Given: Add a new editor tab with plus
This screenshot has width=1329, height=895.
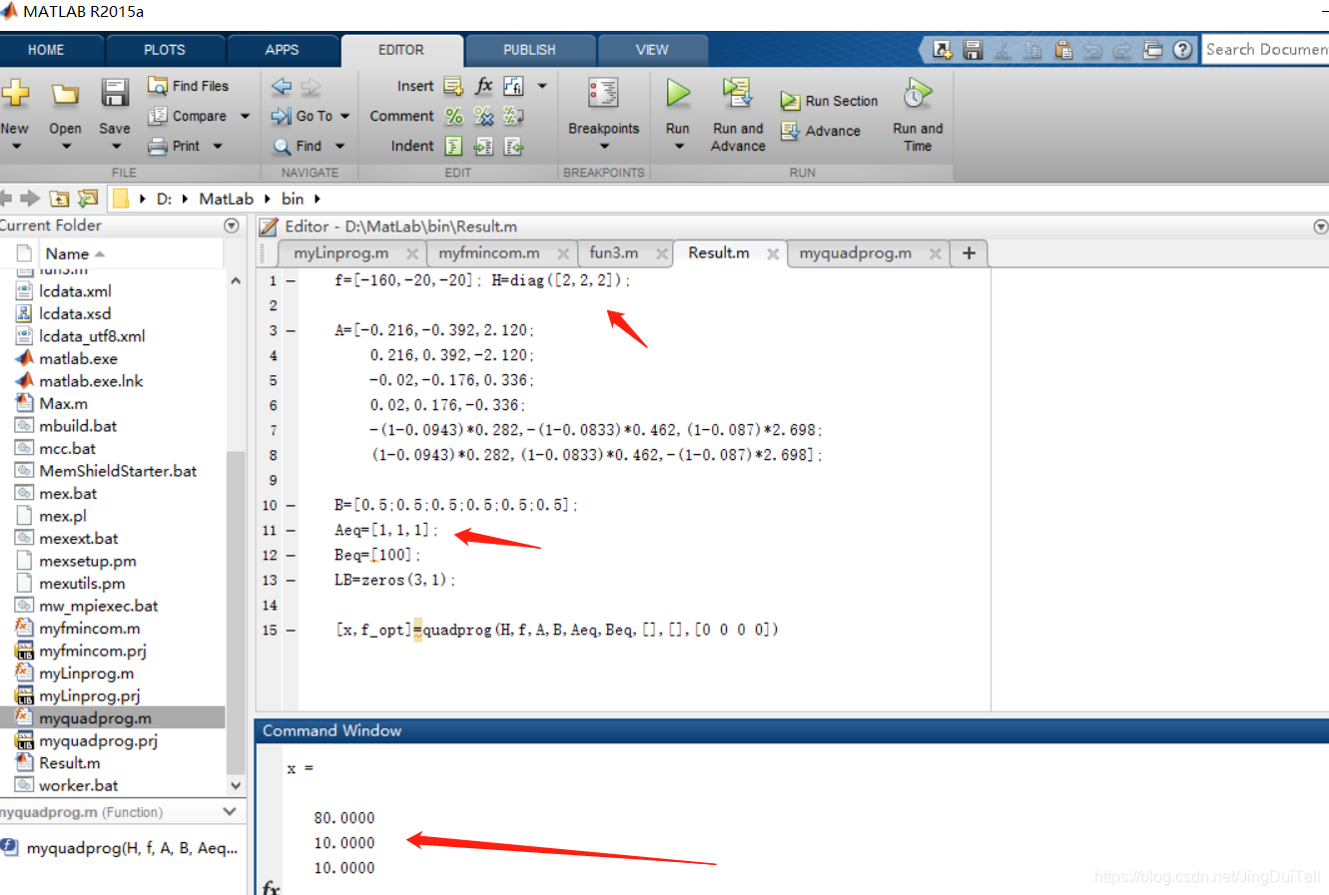Looking at the screenshot, I should (x=969, y=253).
